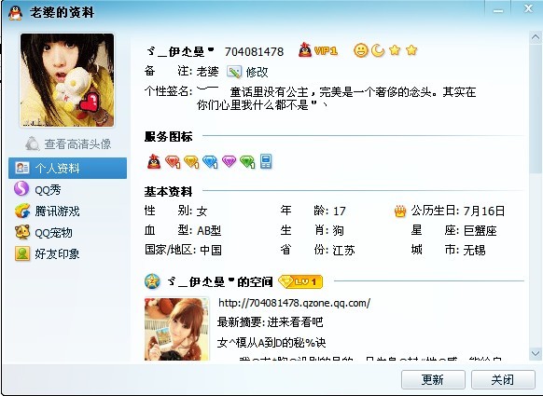Viewport: 543px width, 396px height.
Task: Show the 好友印象 section
Action: pos(47,253)
